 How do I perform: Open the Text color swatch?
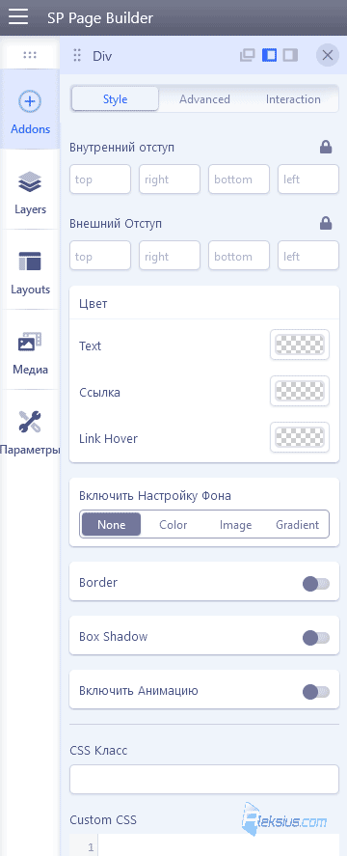(300, 345)
